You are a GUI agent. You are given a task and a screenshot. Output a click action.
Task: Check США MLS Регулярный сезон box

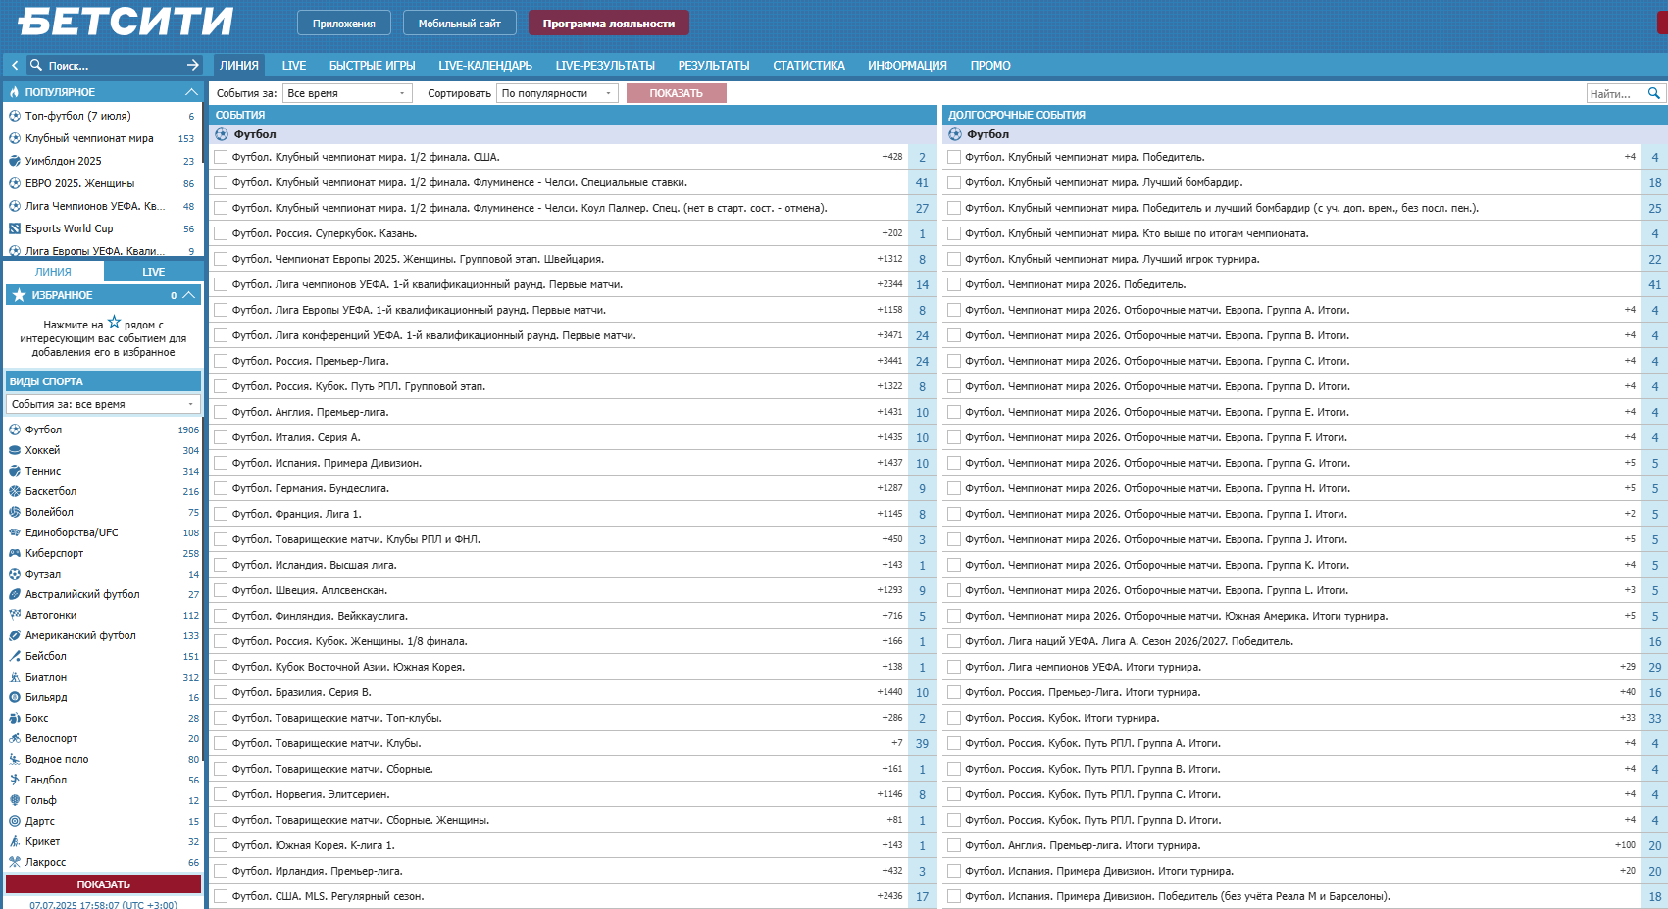click(221, 896)
